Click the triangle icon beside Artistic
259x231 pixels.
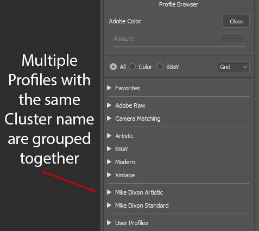tap(109, 136)
